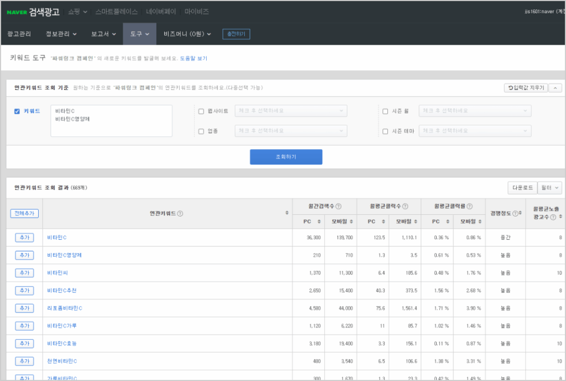
Task: Click the 다운로드 button
Action: 521,188
